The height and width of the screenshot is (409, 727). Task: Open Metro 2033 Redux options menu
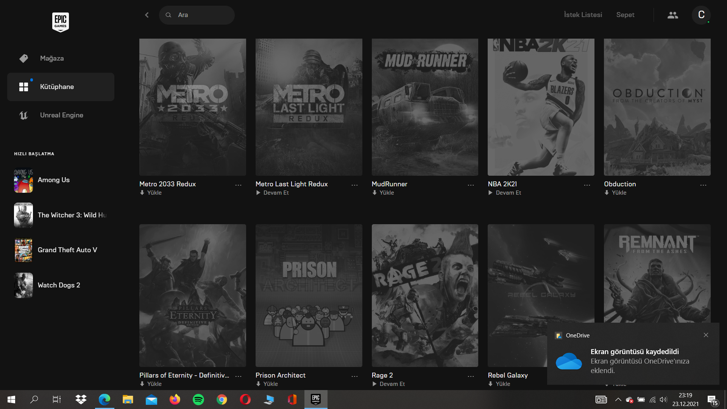pyautogui.click(x=238, y=185)
